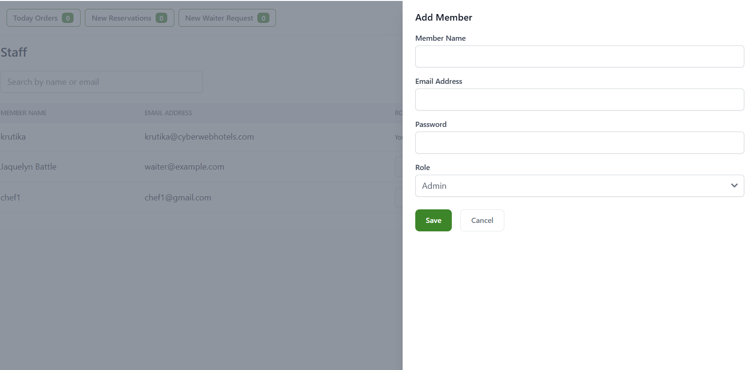Click the Search by name or email box
Screen dimensions: 756x370
click(101, 82)
